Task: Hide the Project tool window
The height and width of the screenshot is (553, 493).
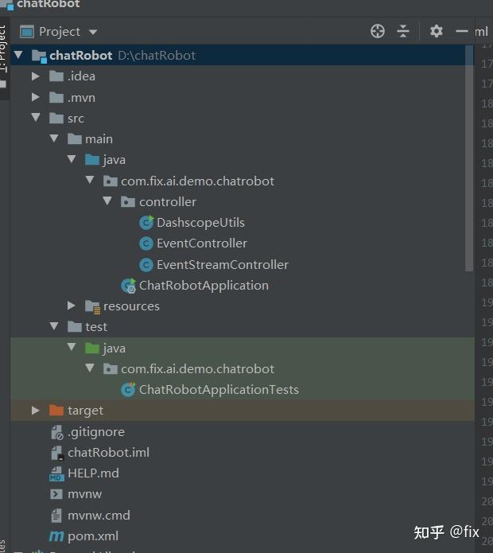Action: click(x=461, y=31)
